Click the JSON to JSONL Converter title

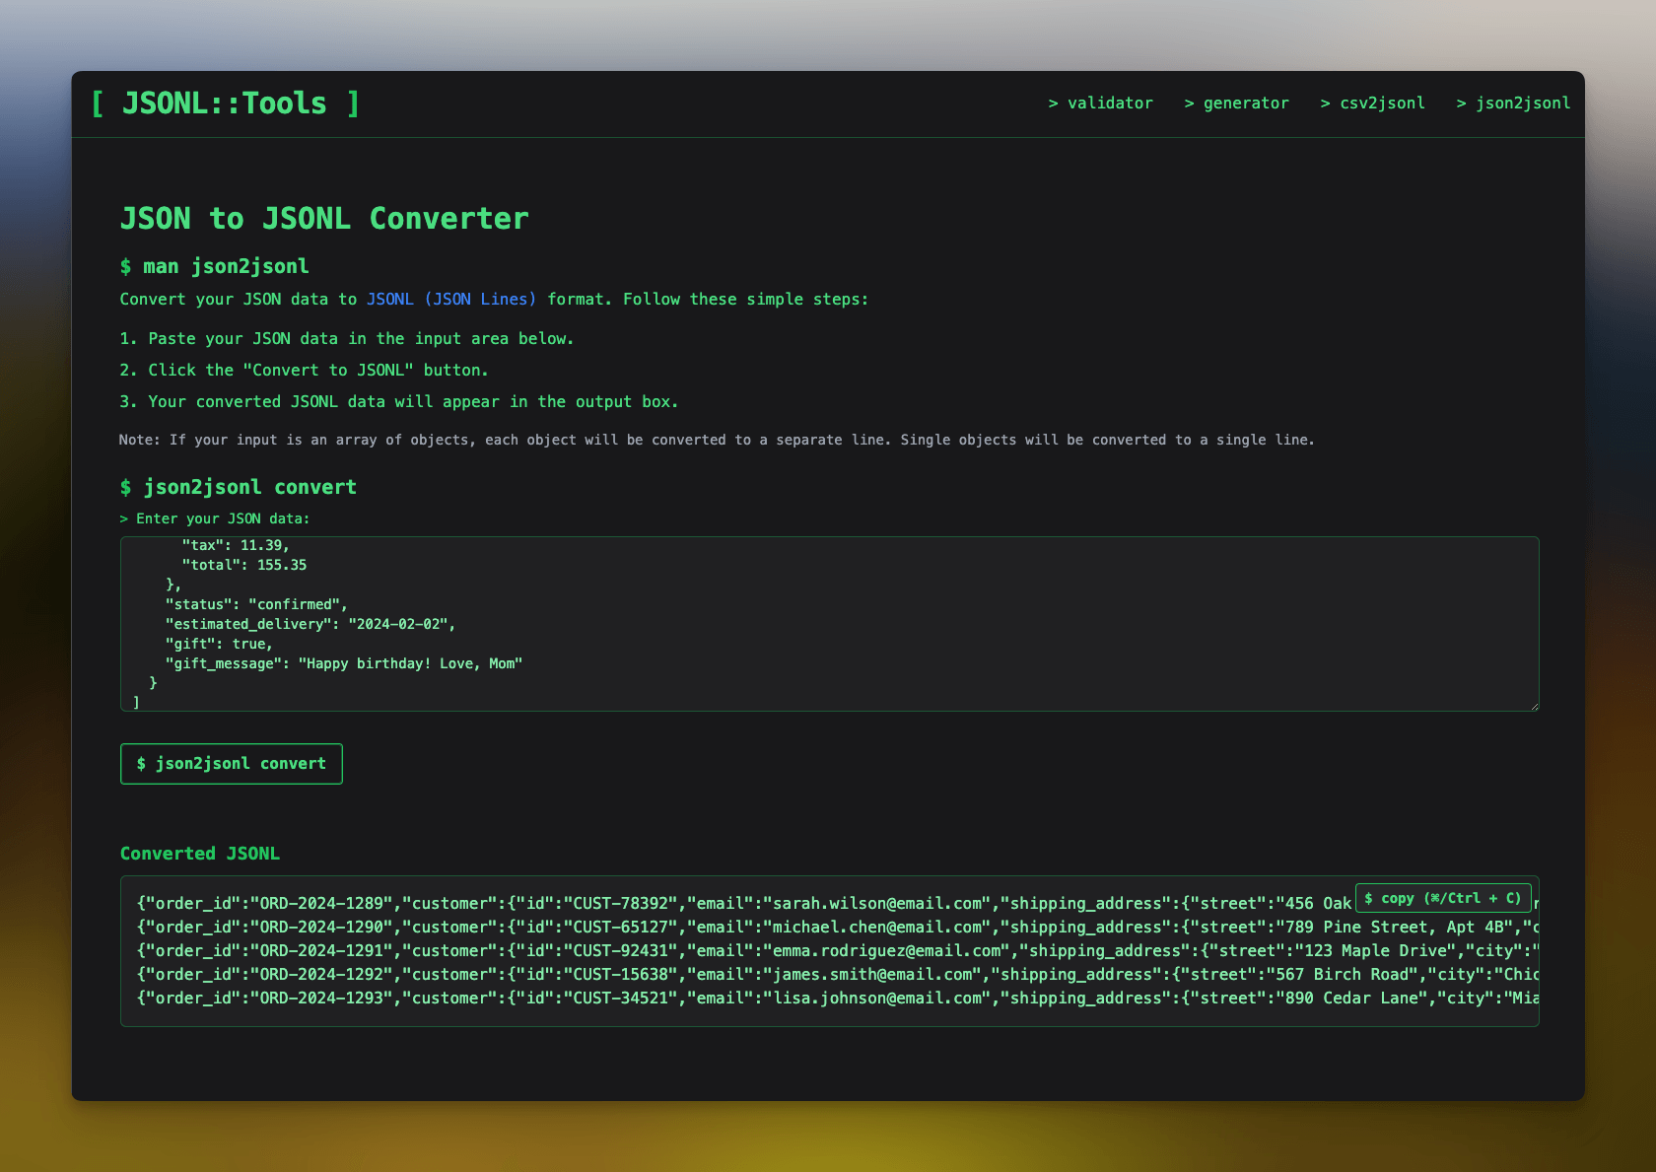click(x=323, y=218)
